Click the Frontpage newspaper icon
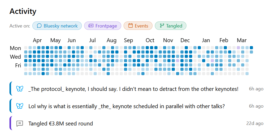This screenshot has width=274, height=132. coord(91,26)
